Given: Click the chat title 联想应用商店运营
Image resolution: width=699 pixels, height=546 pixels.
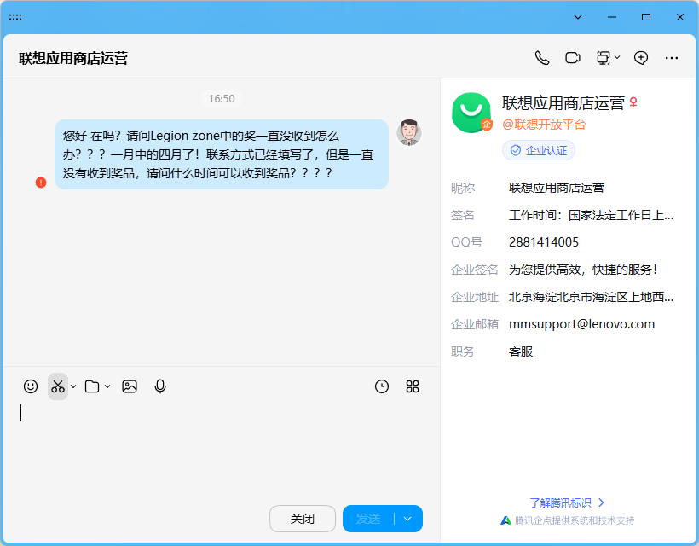Looking at the screenshot, I should 73,58.
